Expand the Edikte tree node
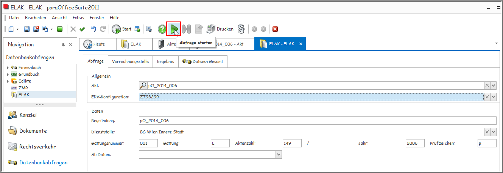This screenshot has width=503, height=173. (8, 81)
